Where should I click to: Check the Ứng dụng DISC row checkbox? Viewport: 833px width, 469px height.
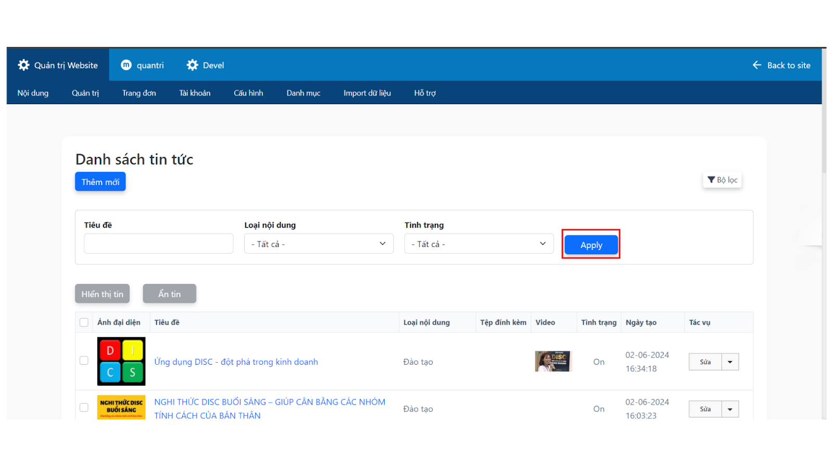pyautogui.click(x=84, y=361)
